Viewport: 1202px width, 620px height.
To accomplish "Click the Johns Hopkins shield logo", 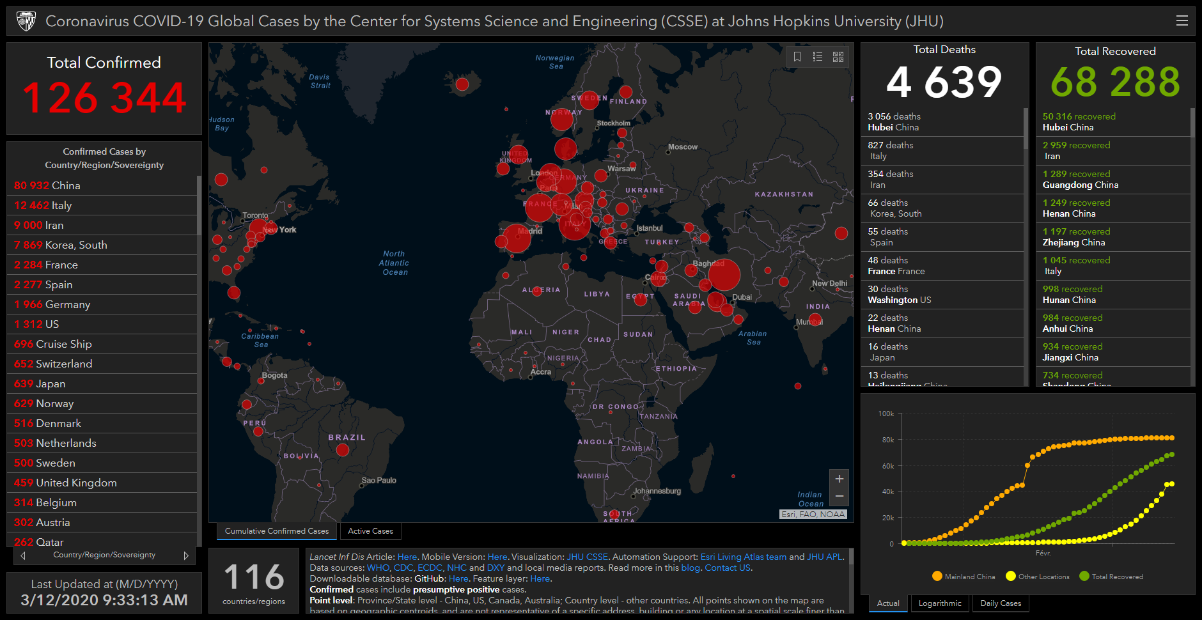I will 26,21.
